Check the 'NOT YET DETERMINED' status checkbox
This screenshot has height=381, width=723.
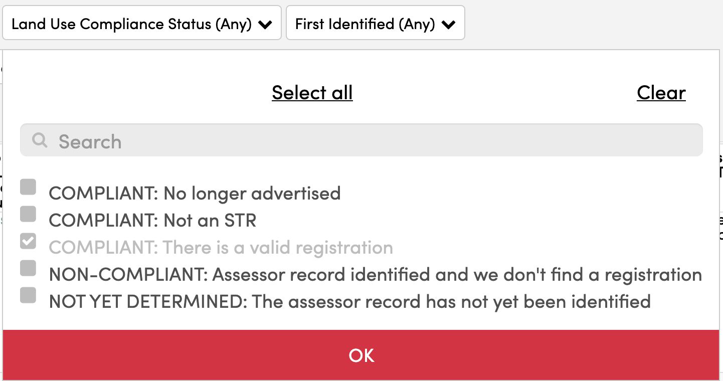pyautogui.click(x=28, y=295)
